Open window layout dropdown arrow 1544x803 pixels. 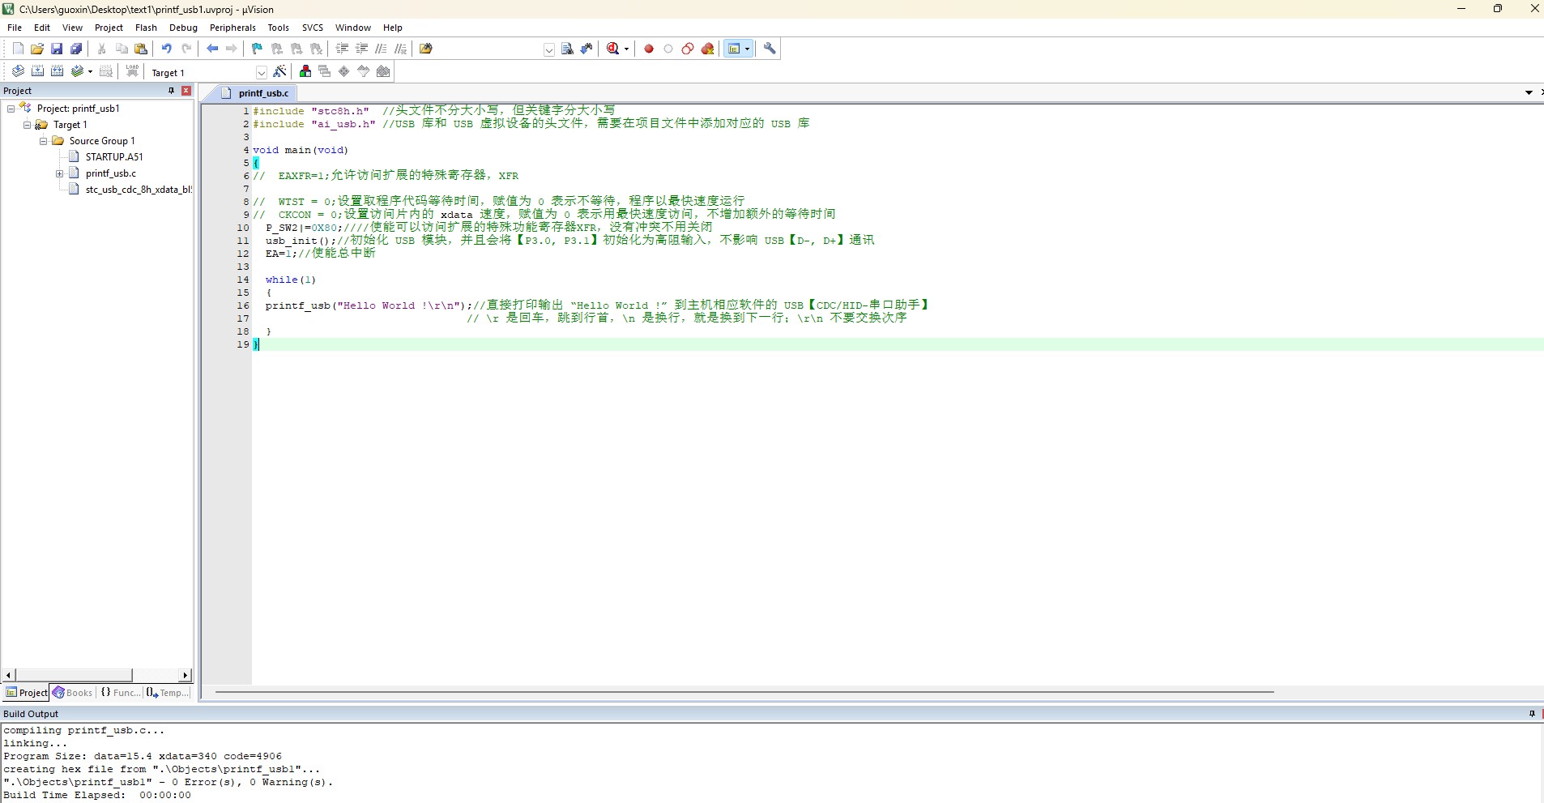747,49
